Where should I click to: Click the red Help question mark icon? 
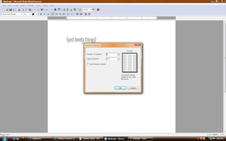pyautogui.click(x=98, y=10)
